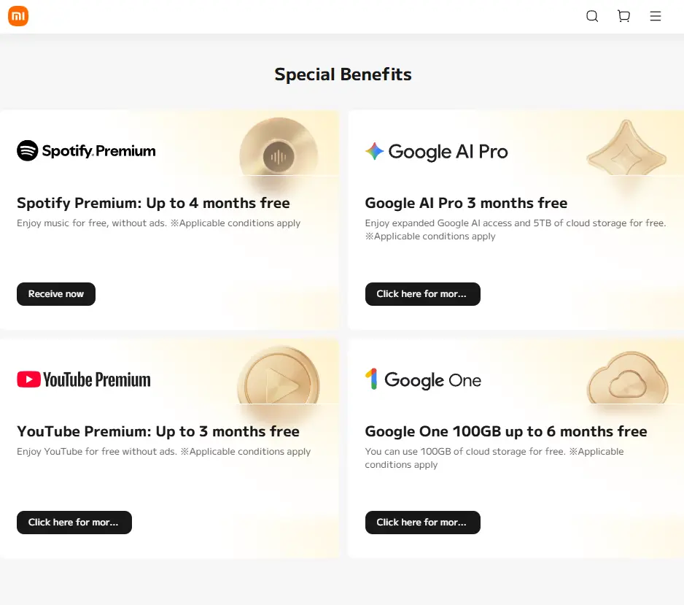
Task: Click the golden play button coin graphic
Action: coord(279,377)
